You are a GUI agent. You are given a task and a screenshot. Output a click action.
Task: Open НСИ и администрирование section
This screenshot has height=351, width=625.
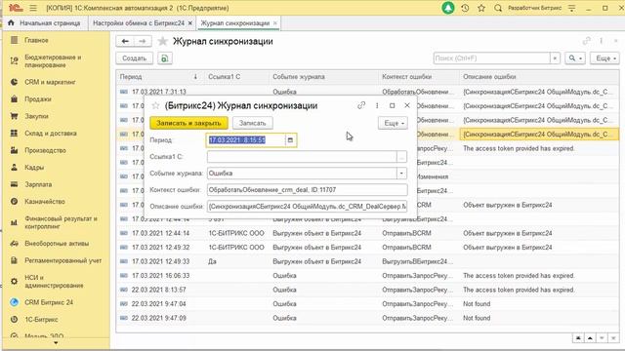click(x=54, y=282)
